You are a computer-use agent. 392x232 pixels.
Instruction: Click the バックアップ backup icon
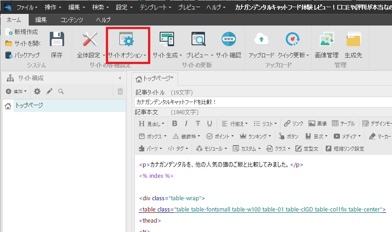(9, 55)
